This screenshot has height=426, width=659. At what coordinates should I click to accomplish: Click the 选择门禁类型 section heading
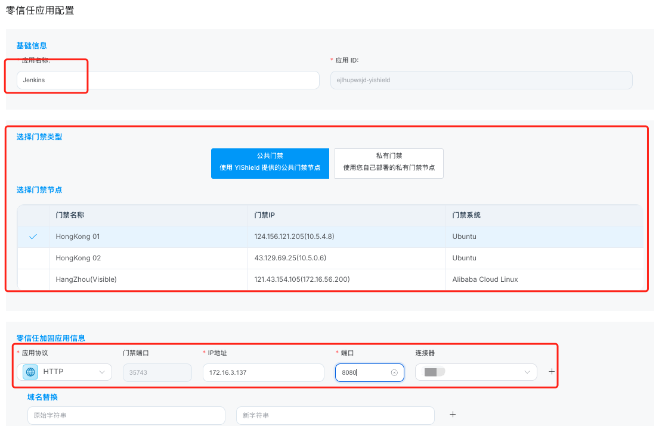(39, 137)
